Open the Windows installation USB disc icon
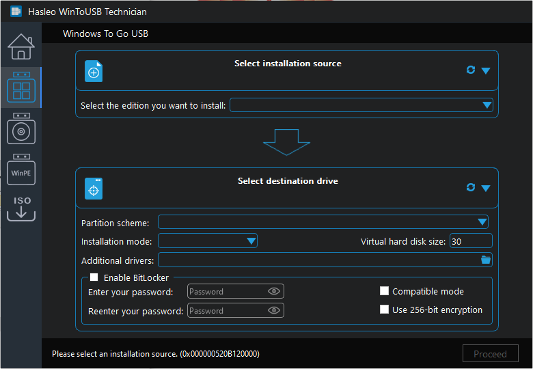Image resolution: width=533 pixels, height=369 pixels. (x=20, y=129)
